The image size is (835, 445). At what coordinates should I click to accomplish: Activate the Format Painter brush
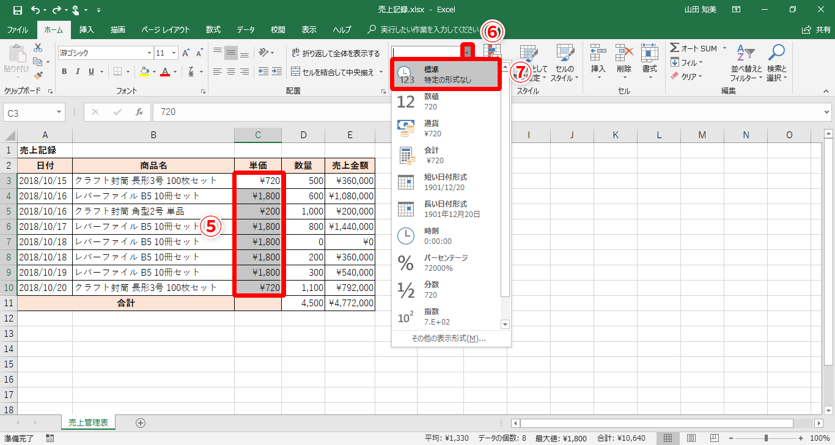point(38,76)
